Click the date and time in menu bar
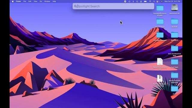This screenshot has width=192, height=108. coord(172,1)
